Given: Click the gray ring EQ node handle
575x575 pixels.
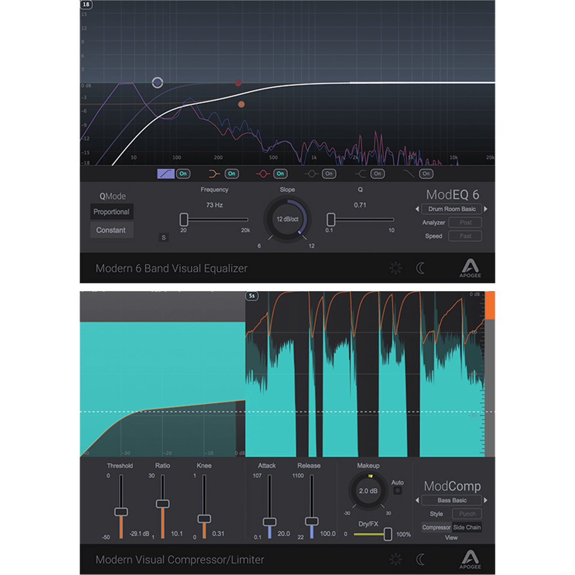Looking at the screenshot, I should click(x=157, y=83).
